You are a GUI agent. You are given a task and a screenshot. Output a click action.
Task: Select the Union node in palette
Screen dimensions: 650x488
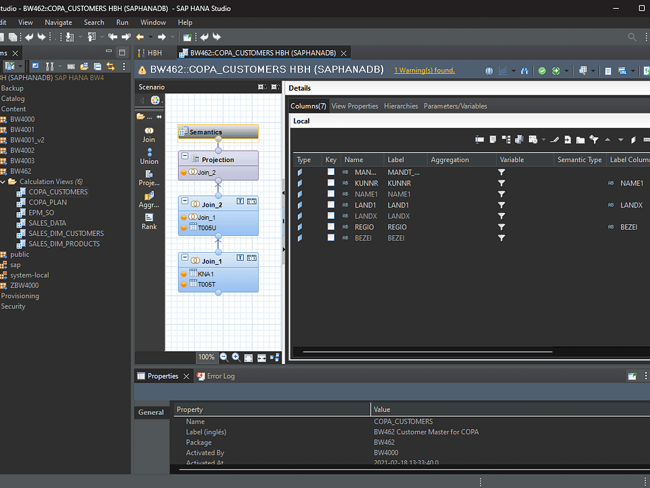point(149,156)
